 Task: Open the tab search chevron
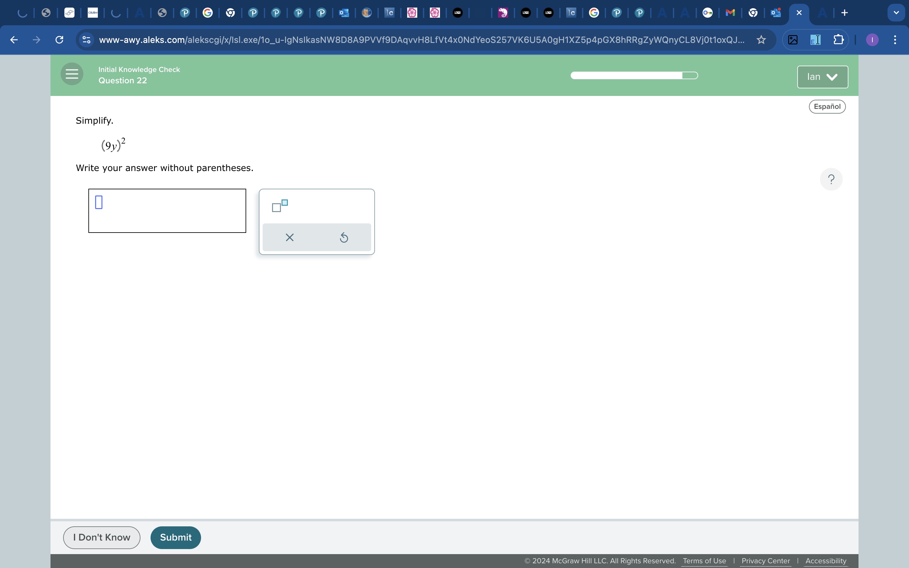[x=896, y=13]
